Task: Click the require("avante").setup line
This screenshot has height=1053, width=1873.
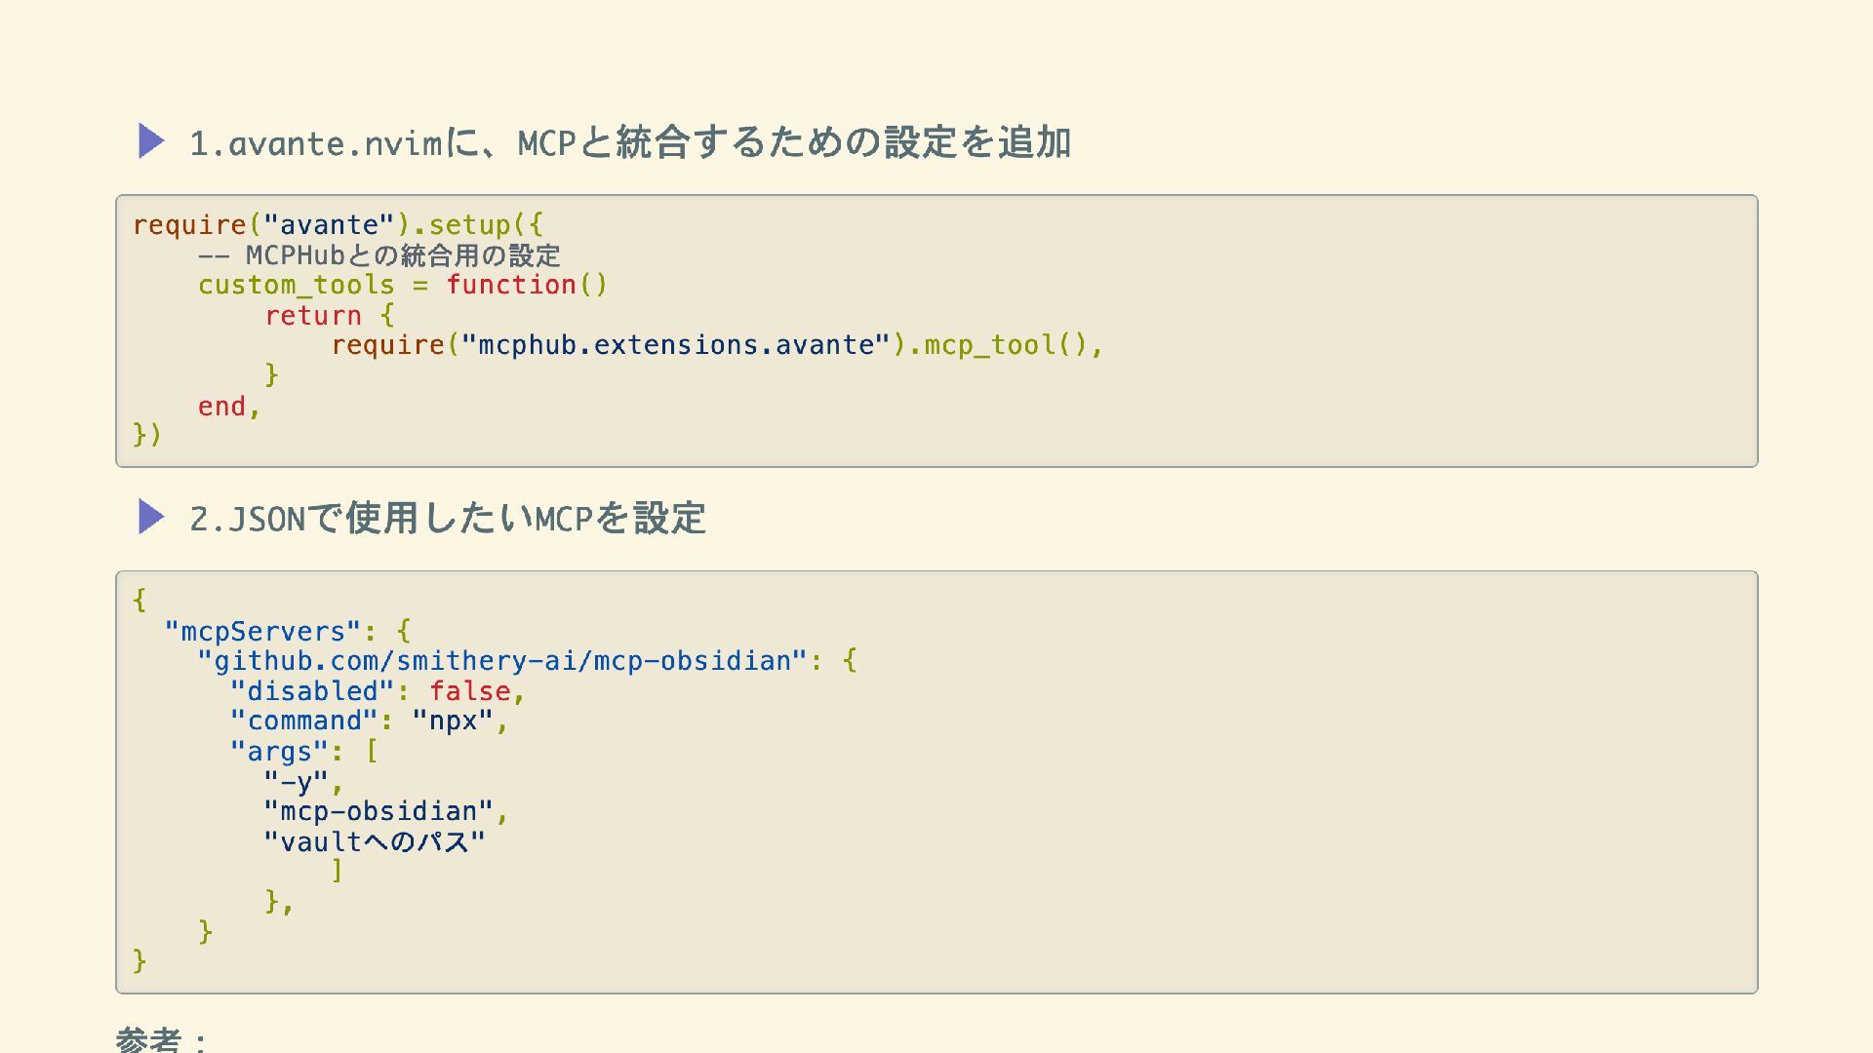Action: [338, 225]
